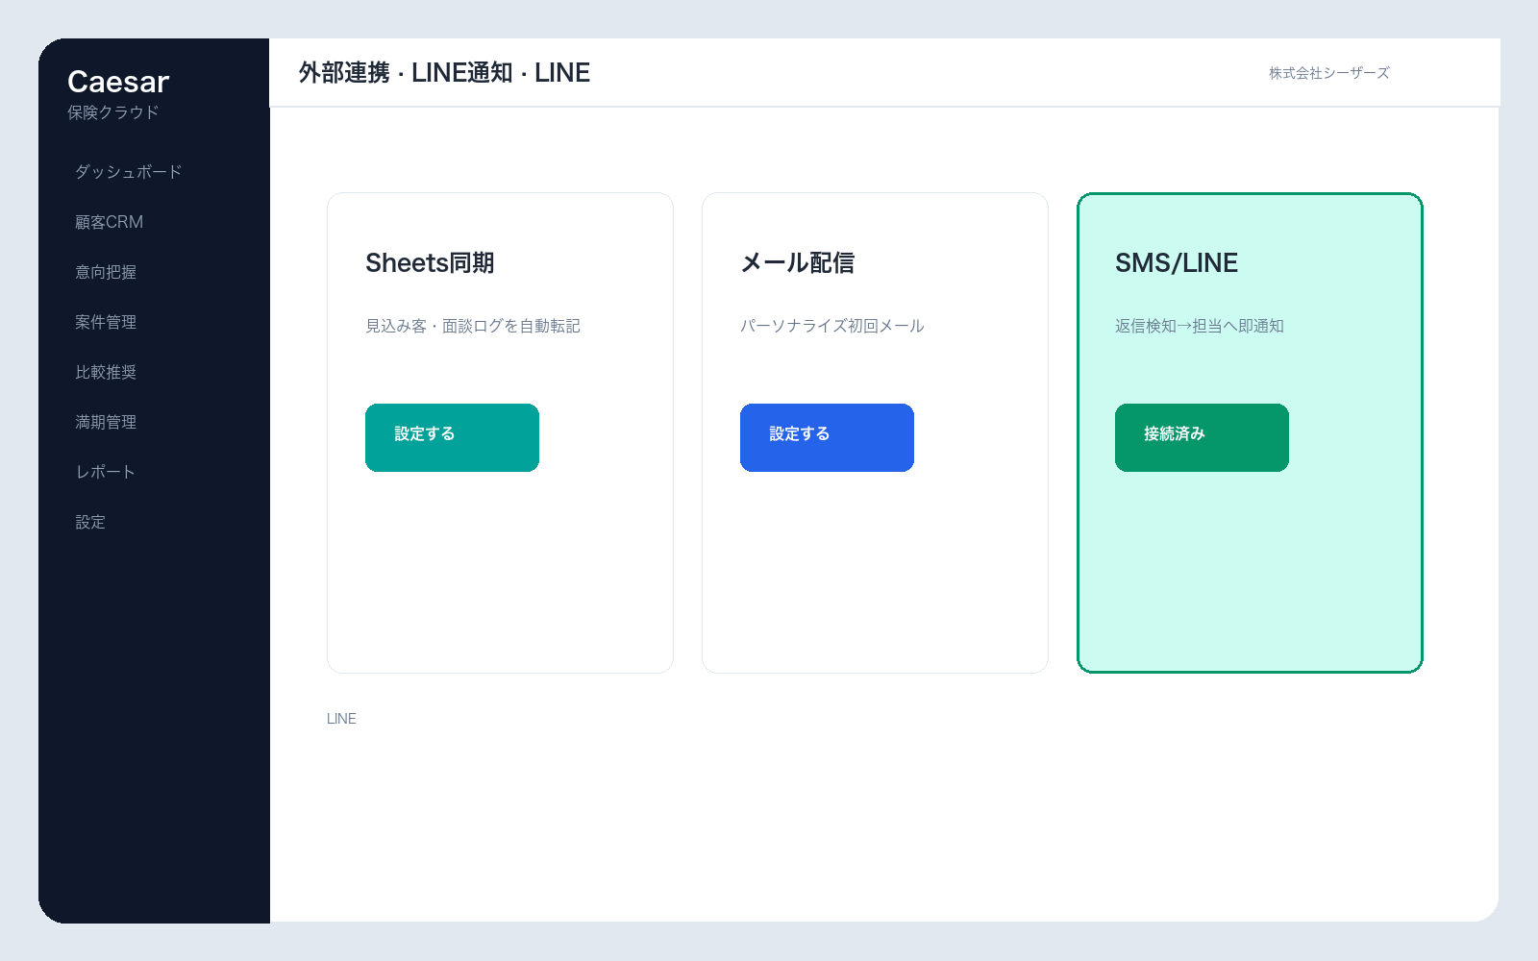This screenshot has width=1538, height=961.
Task: Click the LINE label below the cards
Action: coord(341,719)
